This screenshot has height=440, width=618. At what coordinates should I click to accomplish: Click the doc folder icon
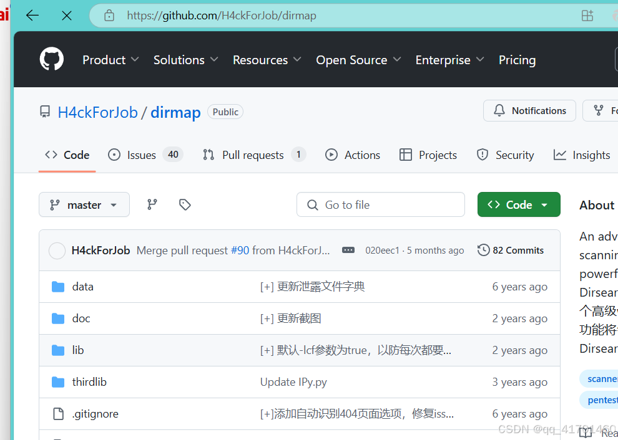[x=58, y=319]
